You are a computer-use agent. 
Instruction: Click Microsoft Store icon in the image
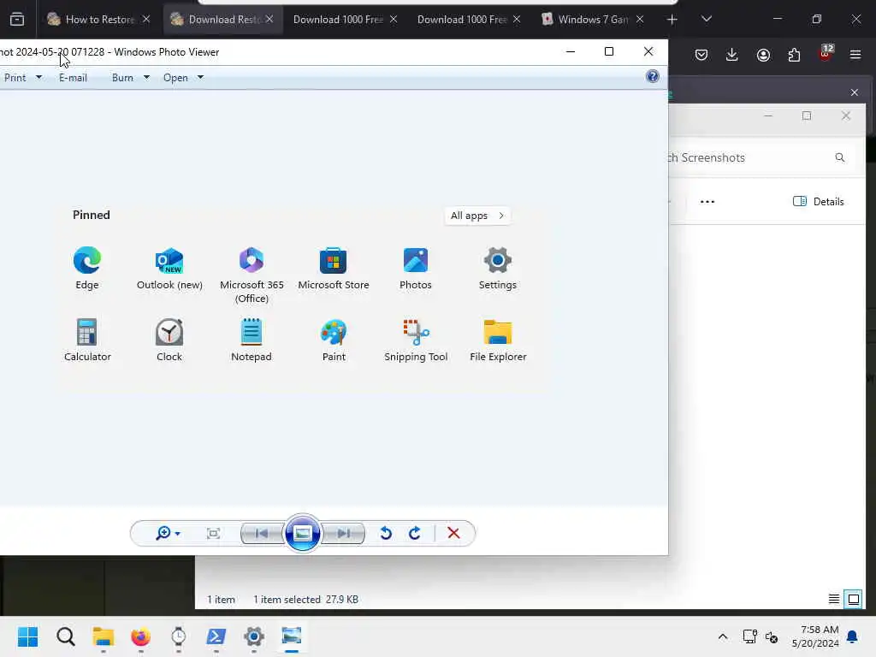tap(334, 260)
